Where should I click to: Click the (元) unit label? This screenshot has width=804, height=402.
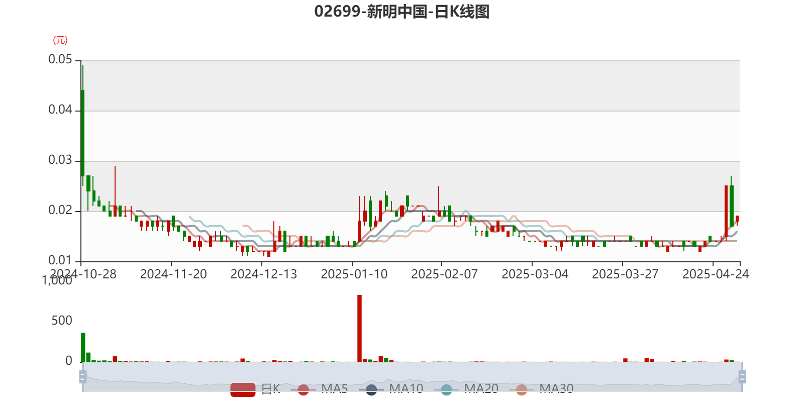[x=60, y=40]
